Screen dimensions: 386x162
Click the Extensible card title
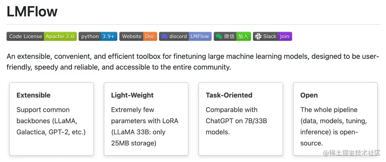(x=34, y=95)
